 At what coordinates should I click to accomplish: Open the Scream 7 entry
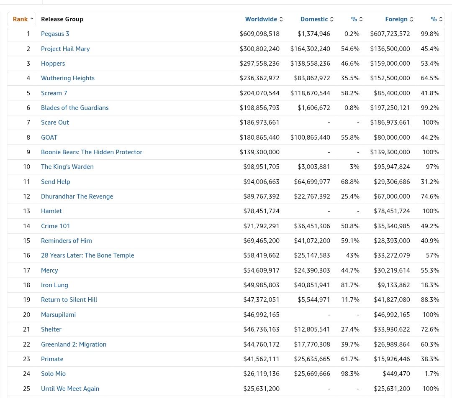54,93
